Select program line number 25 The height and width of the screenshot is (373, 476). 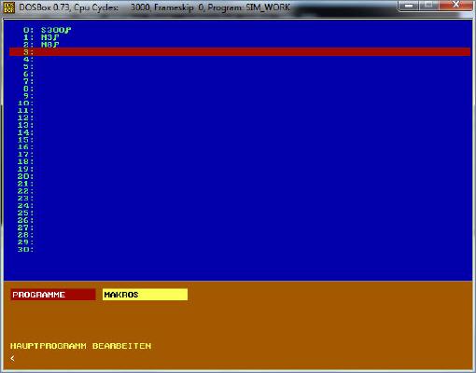pyautogui.click(x=26, y=213)
